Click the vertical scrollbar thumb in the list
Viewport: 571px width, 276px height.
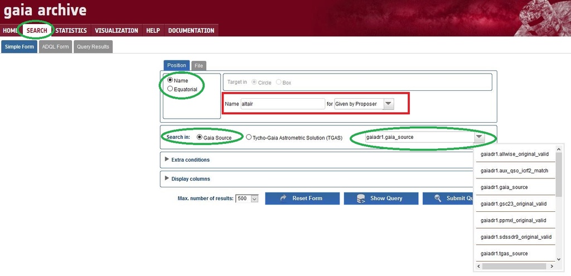coord(559,174)
